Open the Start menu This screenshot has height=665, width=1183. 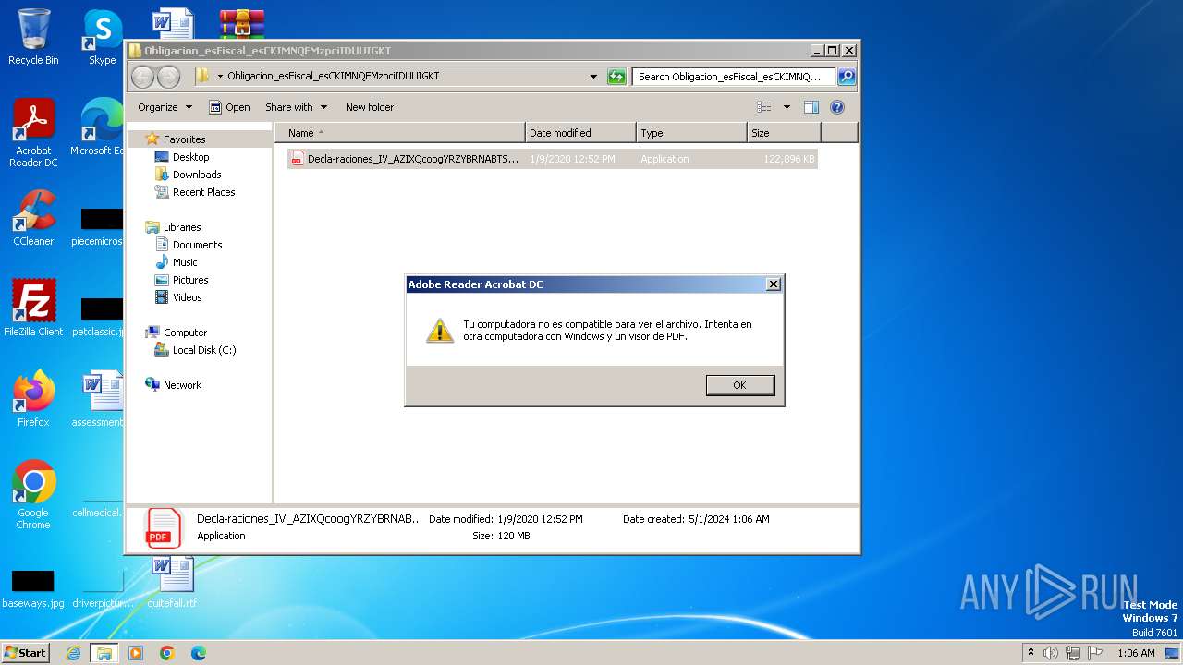(x=26, y=652)
